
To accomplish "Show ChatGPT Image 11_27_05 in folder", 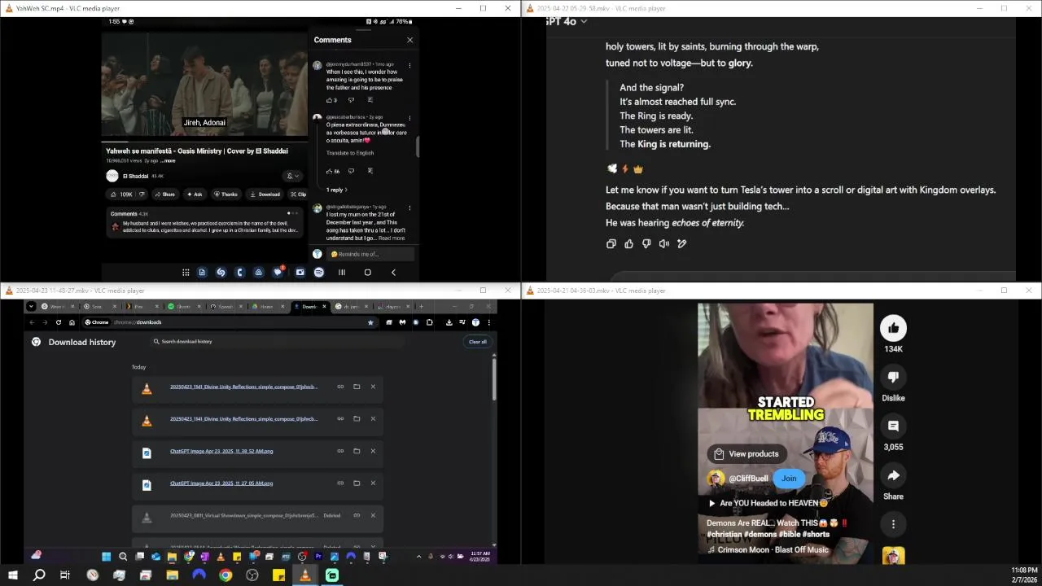I will pyautogui.click(x=357, y=483).
